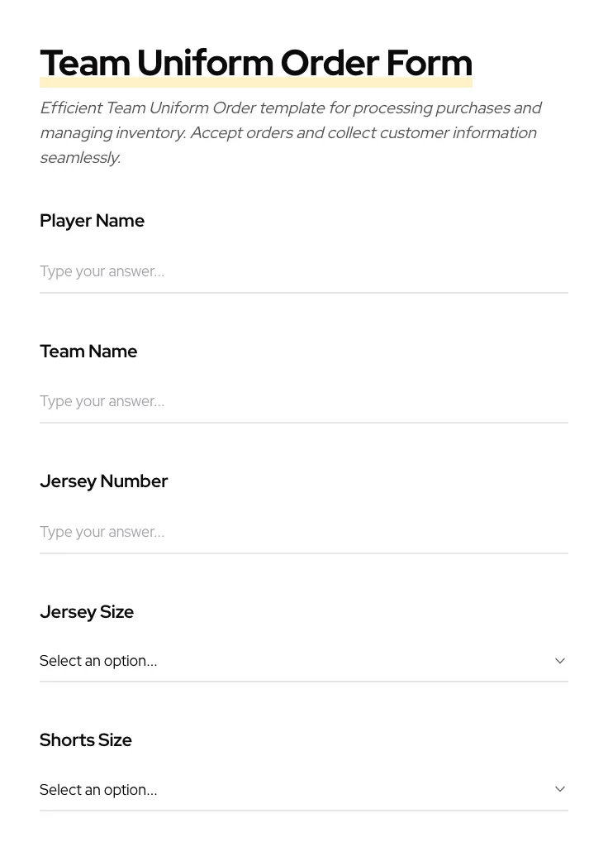Click the Jersey Number question label
Viewport: 608px width, 847px height.
103,481
